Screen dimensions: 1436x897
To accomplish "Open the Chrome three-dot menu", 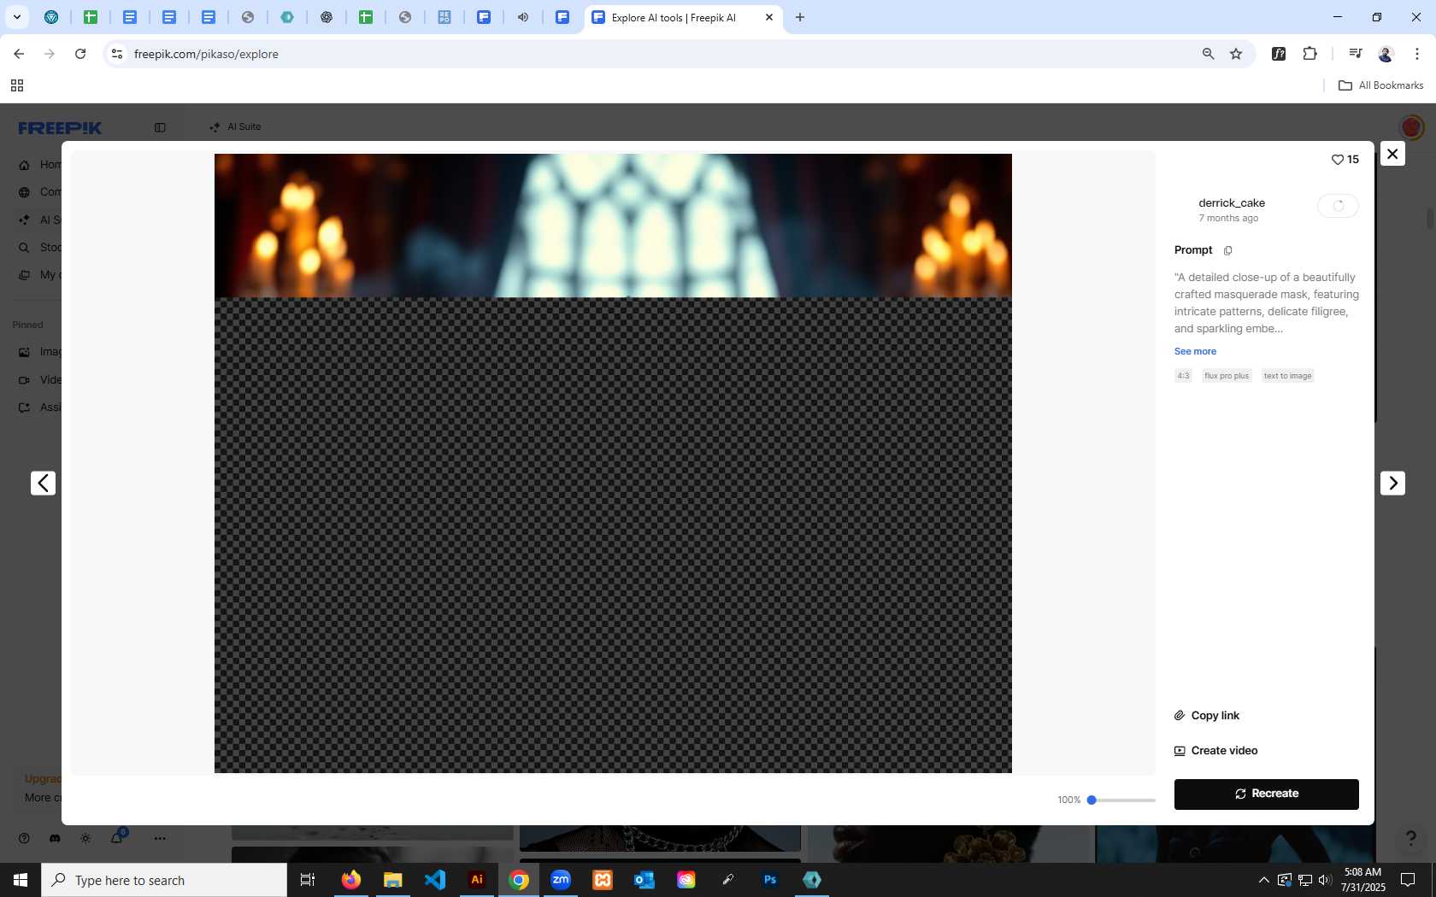I will [1417, 54].
